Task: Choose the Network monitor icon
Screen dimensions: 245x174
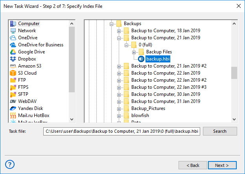Action: 13,31
